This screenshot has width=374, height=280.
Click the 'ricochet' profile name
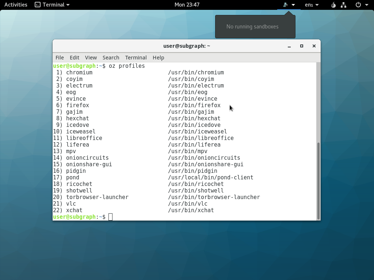pos(79,184)
